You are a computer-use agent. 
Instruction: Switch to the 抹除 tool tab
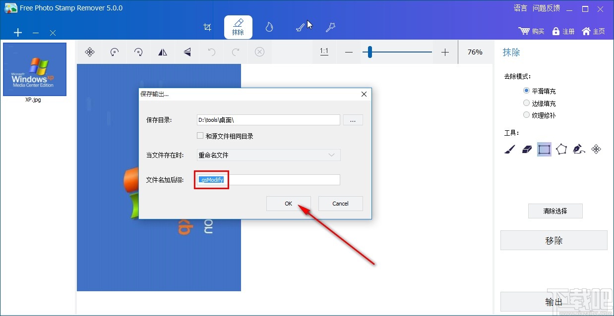[x=238, y=27]
